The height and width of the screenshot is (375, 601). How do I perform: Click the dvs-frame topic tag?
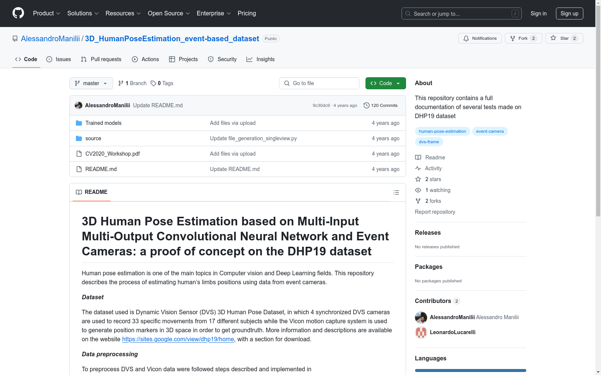pyautogui.click(x=429, y=142)
